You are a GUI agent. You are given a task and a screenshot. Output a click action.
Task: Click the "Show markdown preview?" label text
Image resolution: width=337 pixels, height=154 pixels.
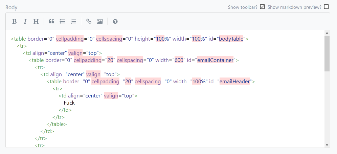[294, 7]
